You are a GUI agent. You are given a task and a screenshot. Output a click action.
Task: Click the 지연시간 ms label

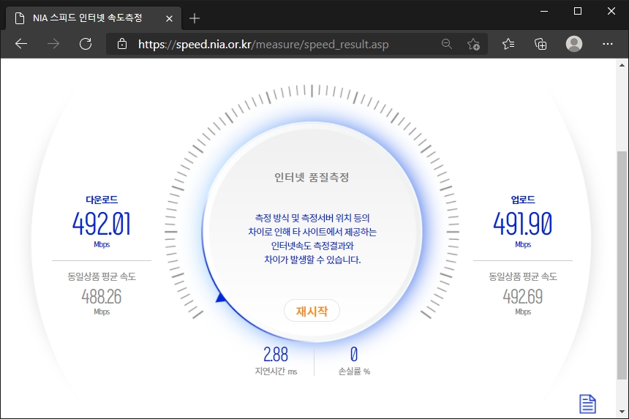[276, 371]
